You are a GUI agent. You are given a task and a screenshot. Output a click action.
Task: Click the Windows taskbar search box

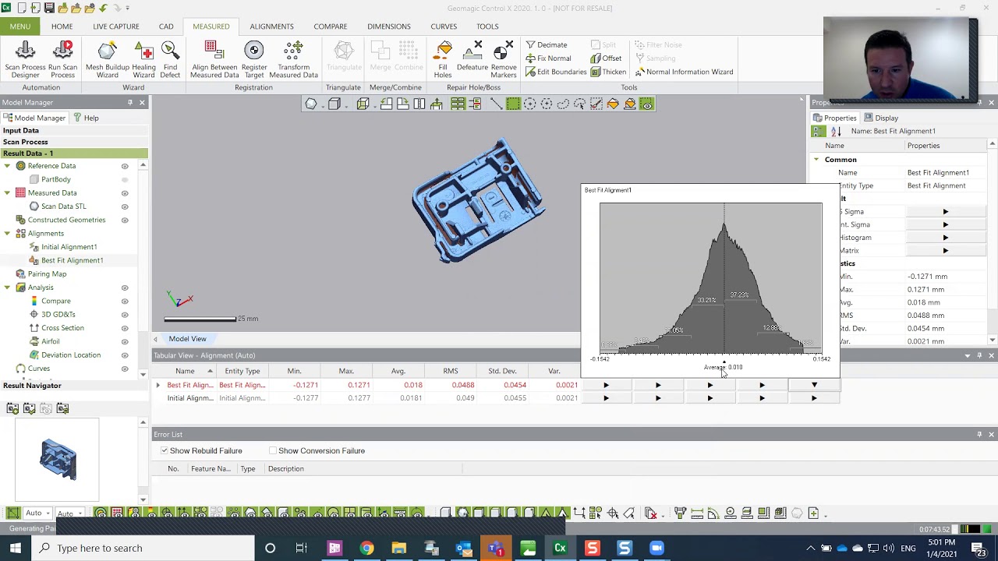[143, 548]
